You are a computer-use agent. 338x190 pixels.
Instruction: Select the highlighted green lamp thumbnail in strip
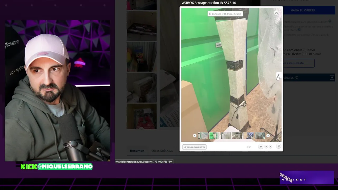[x=214, y=136]
